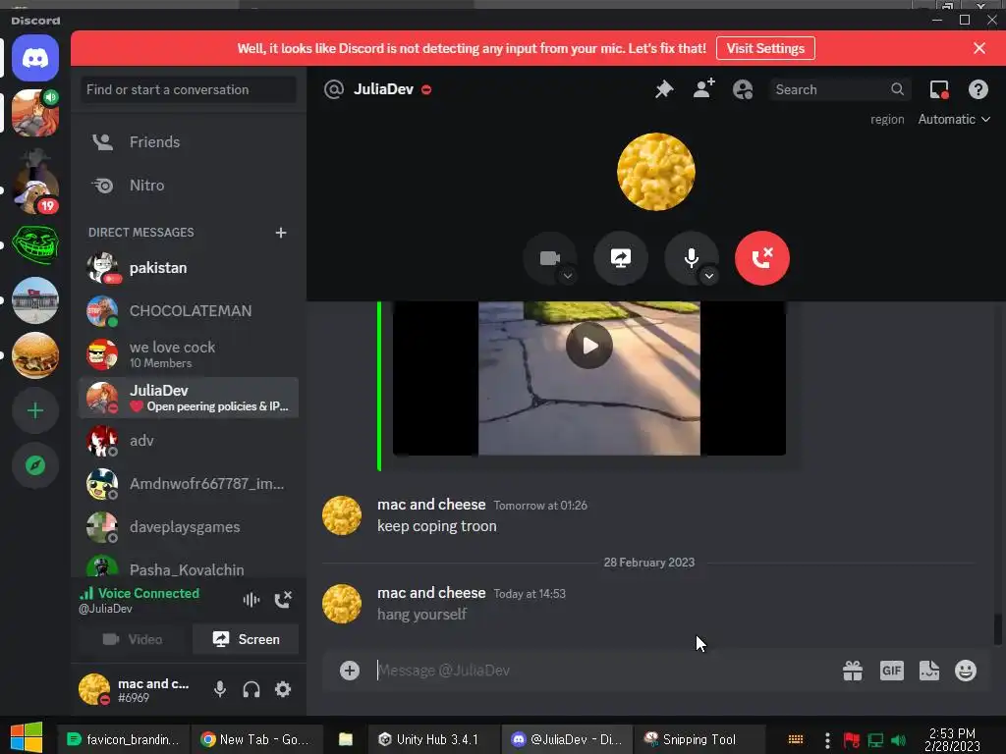Add friends to DM icon
Screen dimensions: 1006x754
pos(703,89)
